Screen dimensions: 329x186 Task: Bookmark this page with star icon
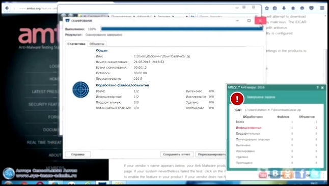[267, 8]
